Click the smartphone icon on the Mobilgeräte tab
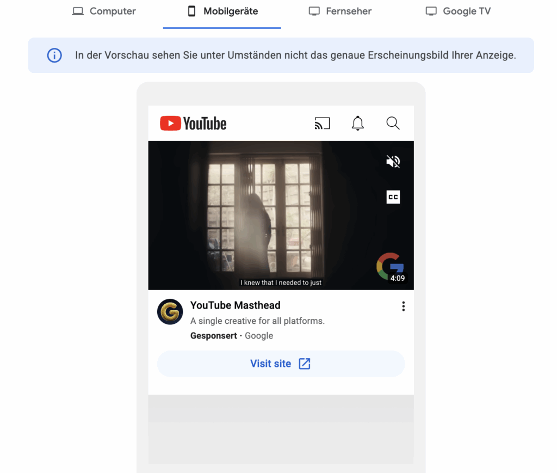The height and width of the screenshot is (473, 557). click(x=191, y=11)
